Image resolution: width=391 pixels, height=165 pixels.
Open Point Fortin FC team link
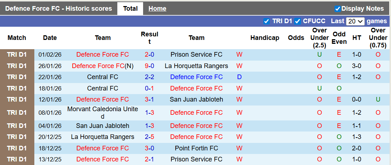196,148
